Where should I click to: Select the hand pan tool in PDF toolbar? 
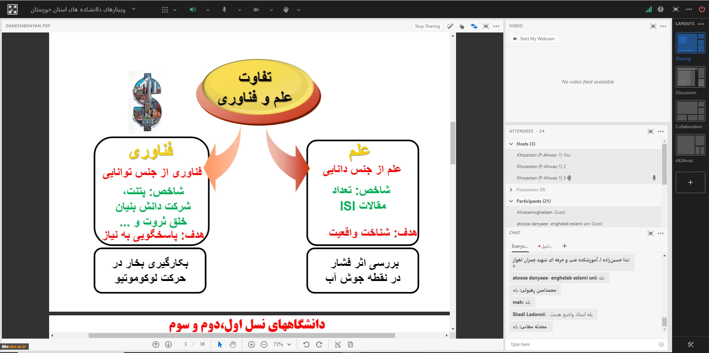tap(233, 345)
